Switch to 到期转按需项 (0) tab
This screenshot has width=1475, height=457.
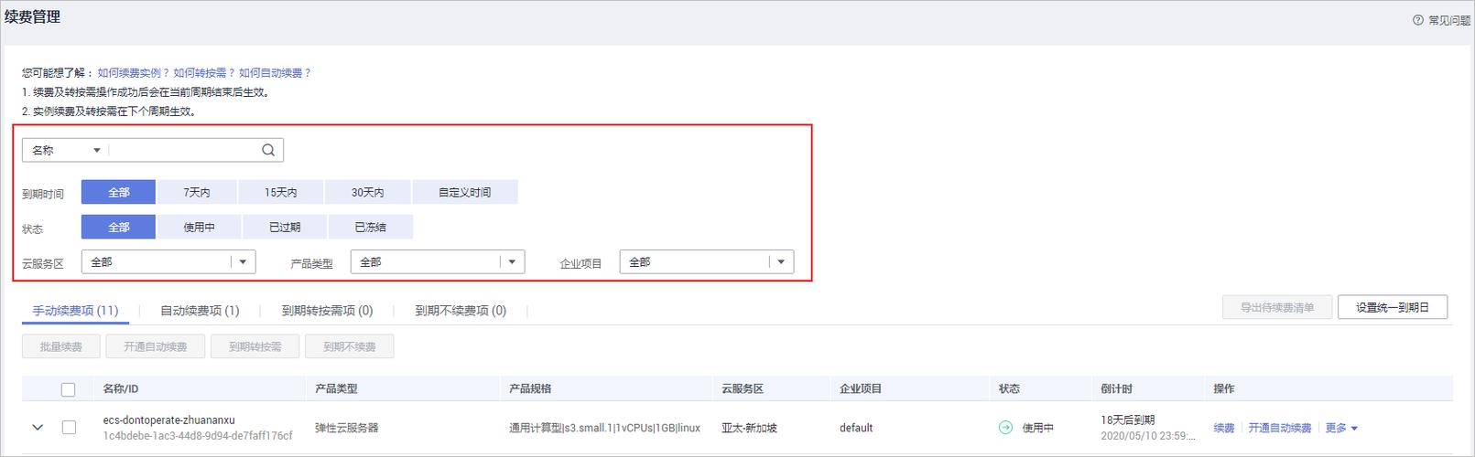coord(328,311)
